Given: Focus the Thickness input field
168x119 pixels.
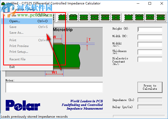Looking at the screenshot, I should tap(150, 52).
